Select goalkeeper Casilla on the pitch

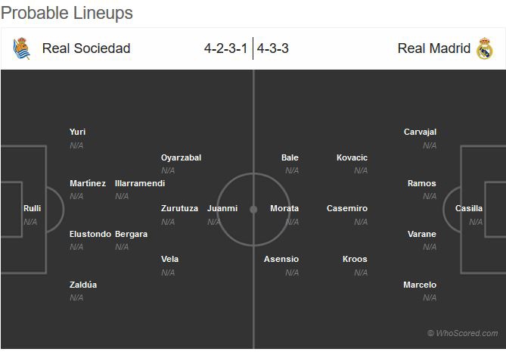coord(469,208)
